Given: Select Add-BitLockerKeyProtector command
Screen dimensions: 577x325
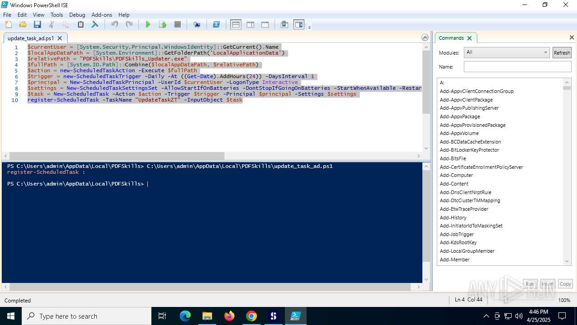Looking at the screenshot, I should coord(469,150).
